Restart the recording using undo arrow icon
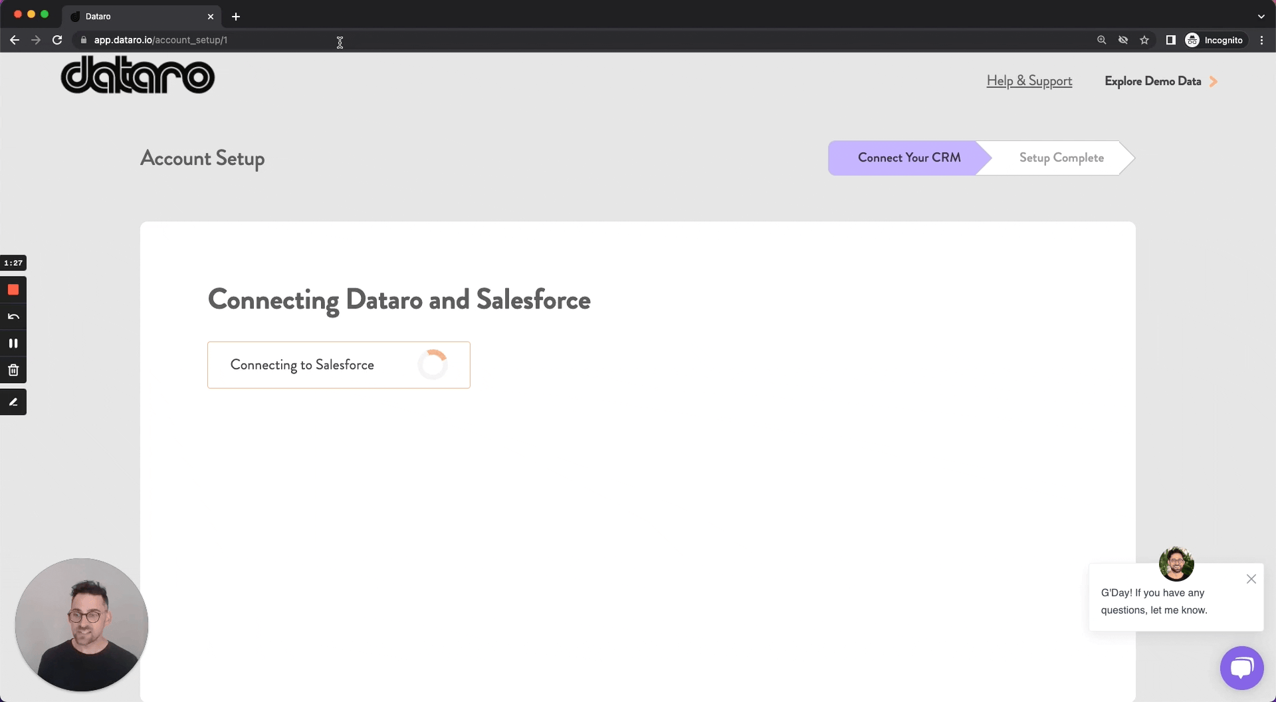 (13, 316)
